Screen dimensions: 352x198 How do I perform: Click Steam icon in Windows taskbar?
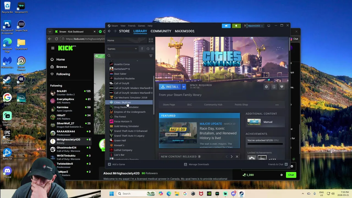pyautogui.click(x=241, y=194)
